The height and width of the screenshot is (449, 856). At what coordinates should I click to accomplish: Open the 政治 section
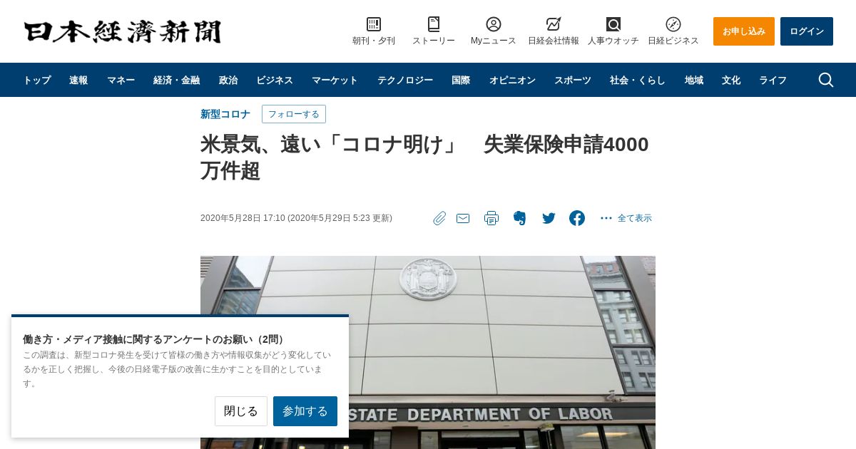point(228,81)
